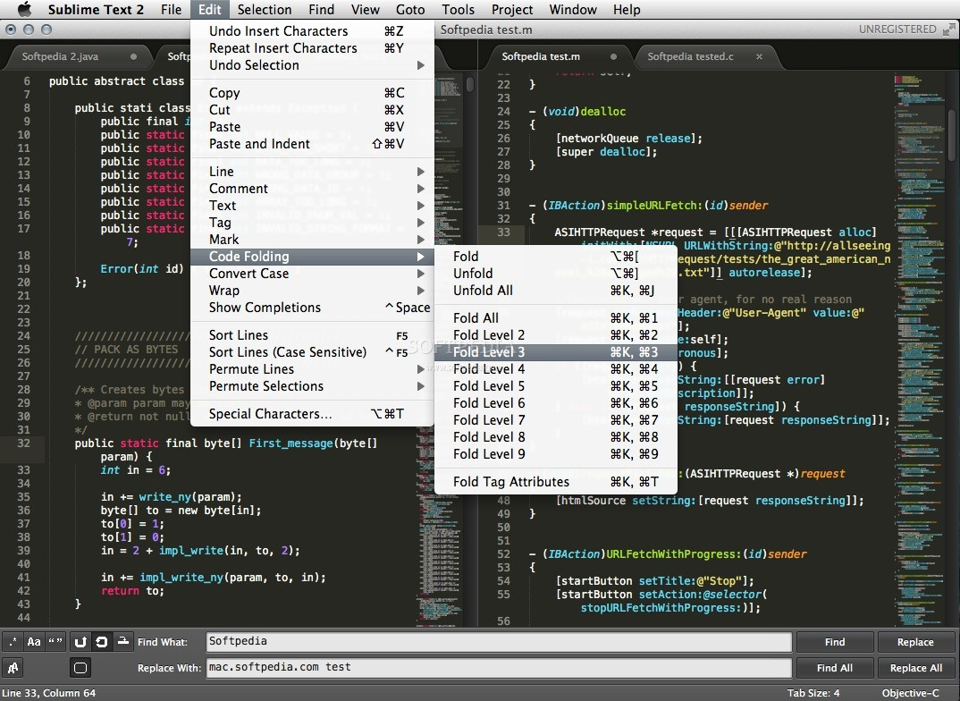The height and width of the screenshot is (701, 960).
Task: Click the preserve case icon
Action: coord(13,667)
